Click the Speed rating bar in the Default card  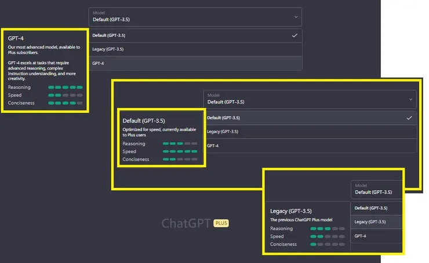click(180, 151)
